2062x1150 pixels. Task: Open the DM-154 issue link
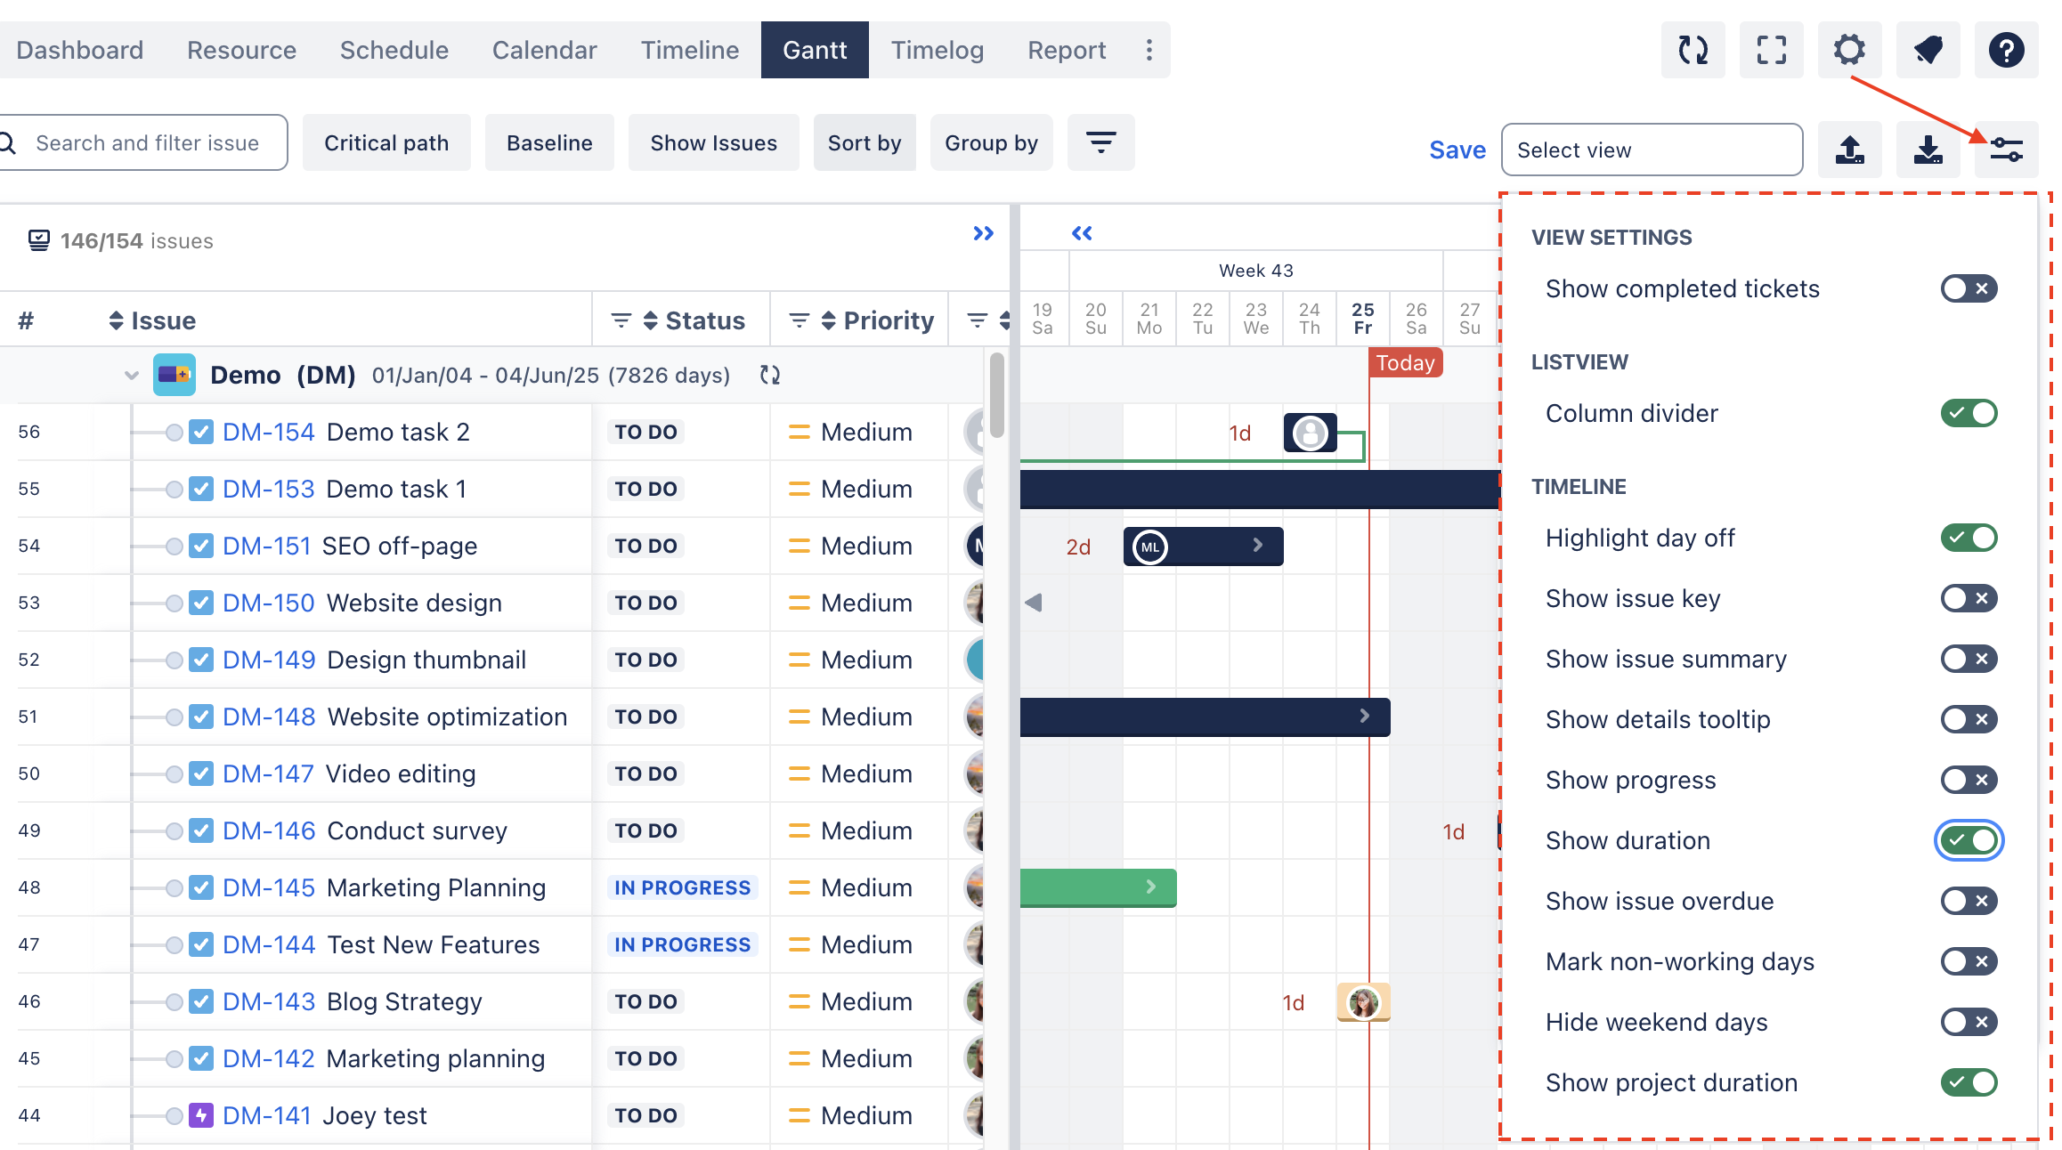[268, 432]
